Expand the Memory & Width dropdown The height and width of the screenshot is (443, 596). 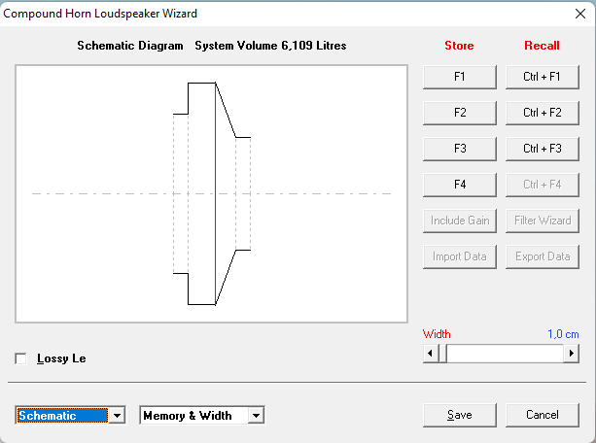coord(256,415)
